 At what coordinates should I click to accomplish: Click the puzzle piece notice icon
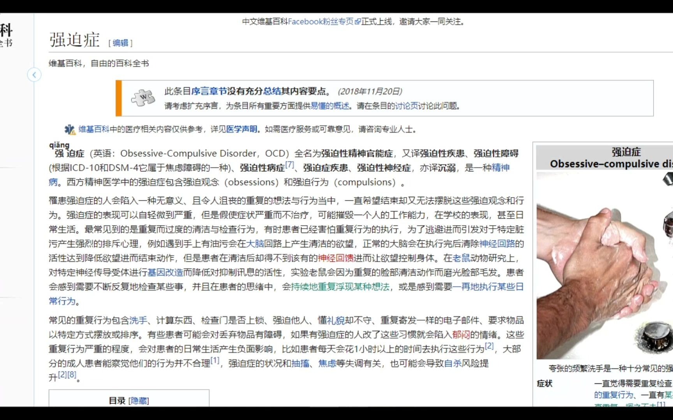143,98
